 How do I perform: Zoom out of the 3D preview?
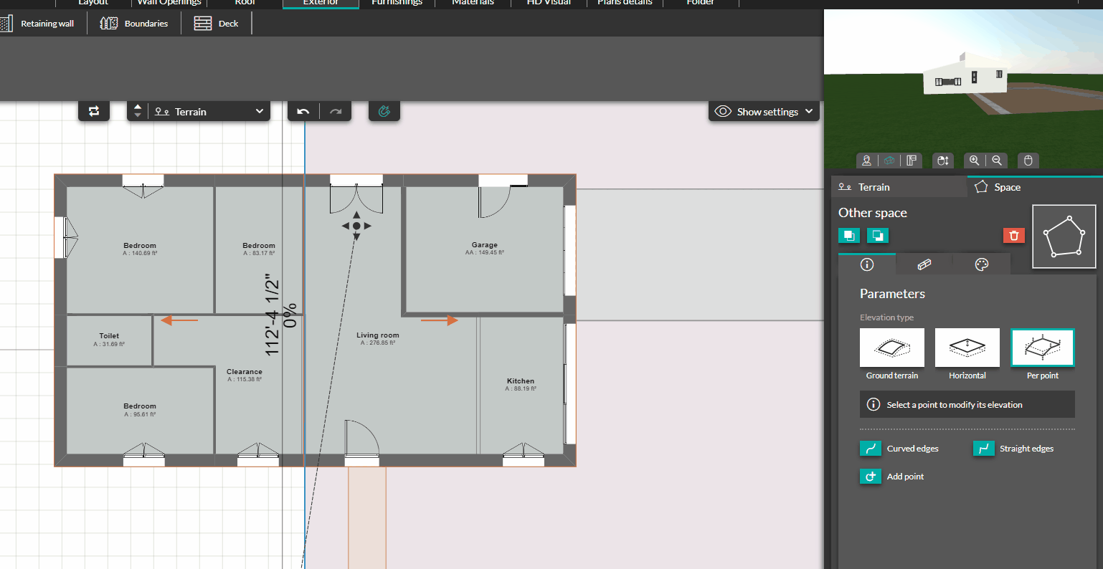point(997,160)
